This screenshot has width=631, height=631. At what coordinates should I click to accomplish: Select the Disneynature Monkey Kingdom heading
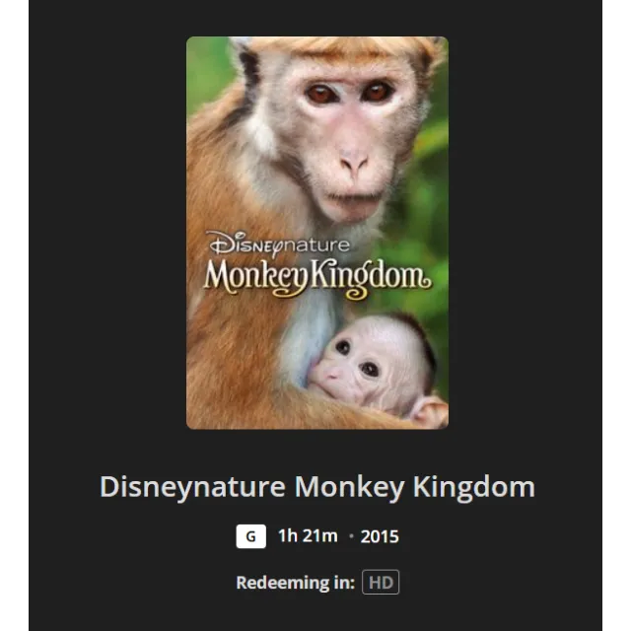[x=317, y=487]
